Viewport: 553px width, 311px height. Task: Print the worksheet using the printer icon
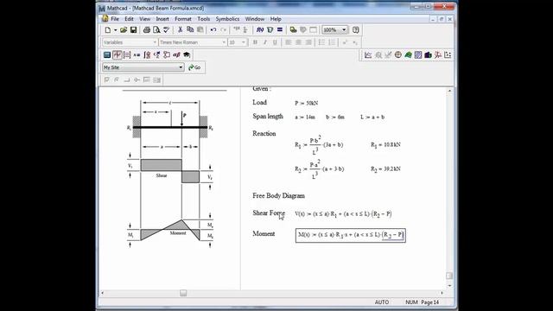tap(146, 30)
